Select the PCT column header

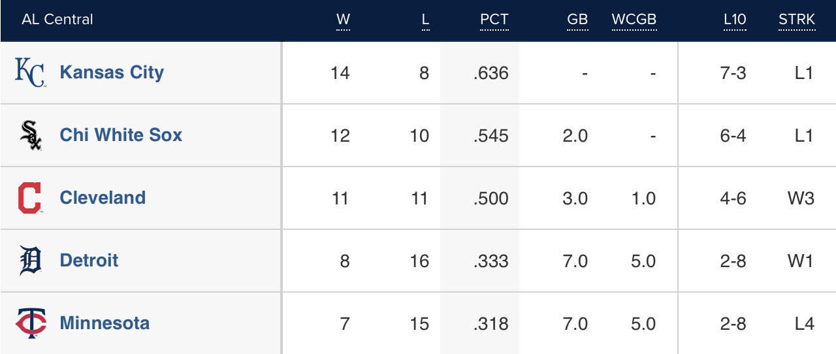(x=494, y=20)
